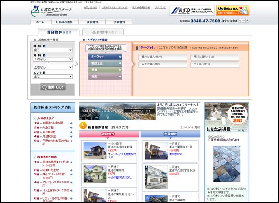Open the お問い合わせ link

click(90, 7)
